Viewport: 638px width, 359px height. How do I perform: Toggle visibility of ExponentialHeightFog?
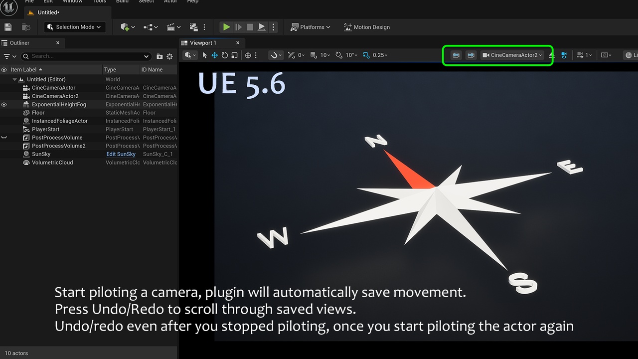point(4,105)
